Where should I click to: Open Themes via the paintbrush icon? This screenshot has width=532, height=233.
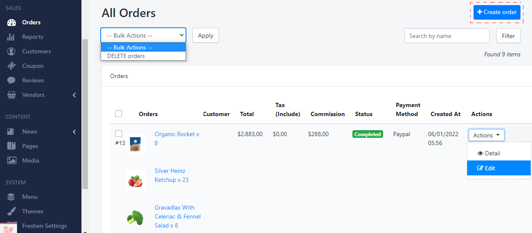(12, 212)
